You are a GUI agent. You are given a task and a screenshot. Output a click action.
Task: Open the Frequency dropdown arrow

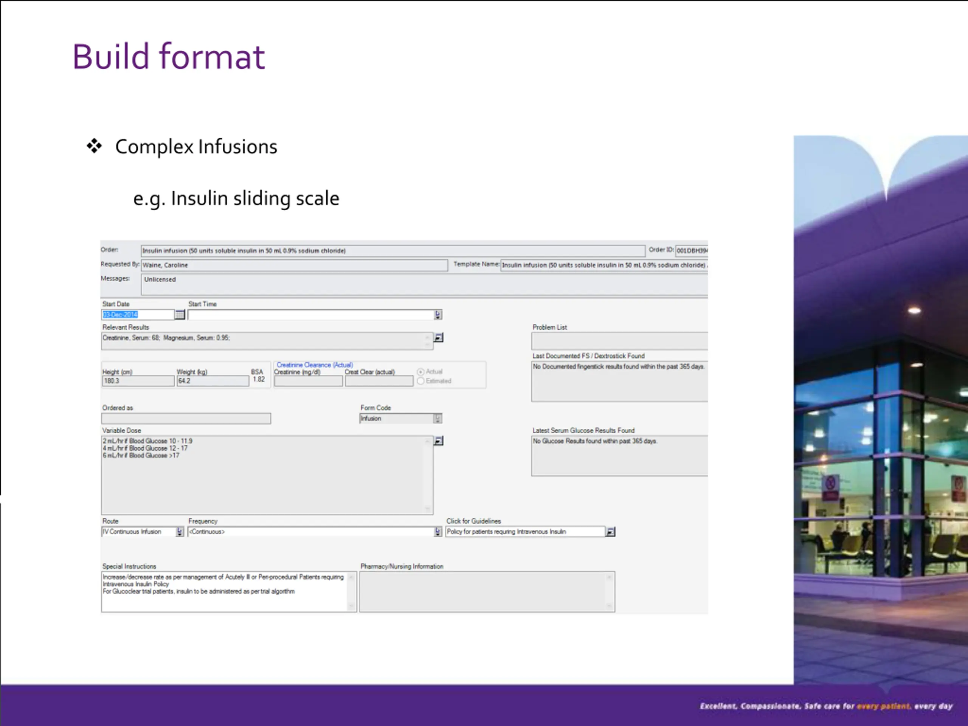tap(437, 532)
